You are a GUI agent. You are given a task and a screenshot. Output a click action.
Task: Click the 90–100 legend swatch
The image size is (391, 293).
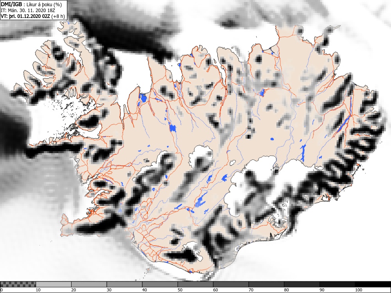coord(337,284)
